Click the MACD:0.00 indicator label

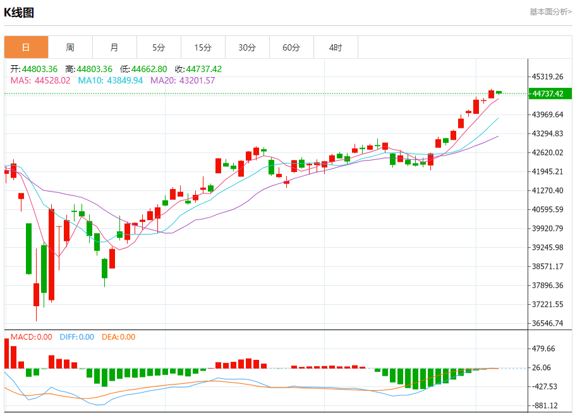[31, 337]
